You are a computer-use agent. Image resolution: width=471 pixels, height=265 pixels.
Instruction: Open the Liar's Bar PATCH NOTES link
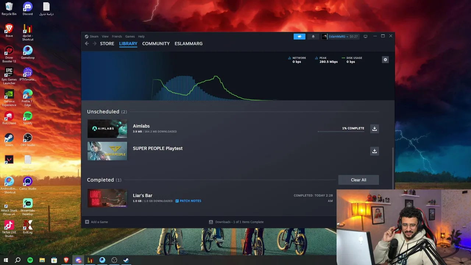pos(188,201)
